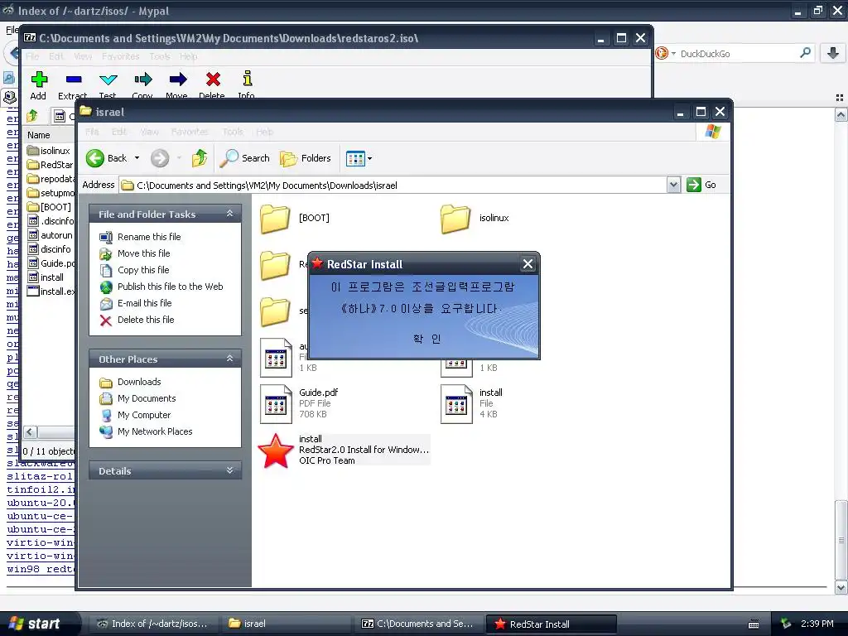Click the ubuntu-20 link in Mypal page
The image size is (848, 636).
pos(41,503)
